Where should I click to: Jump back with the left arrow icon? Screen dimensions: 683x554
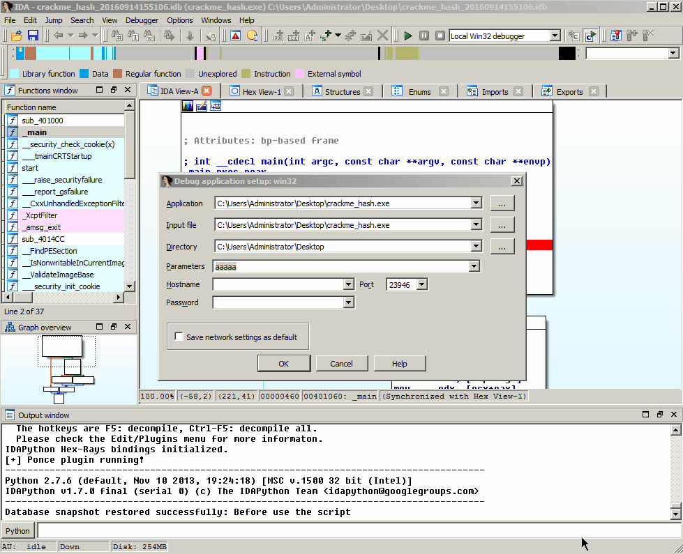pyautogui.click(x=59, y=36)
